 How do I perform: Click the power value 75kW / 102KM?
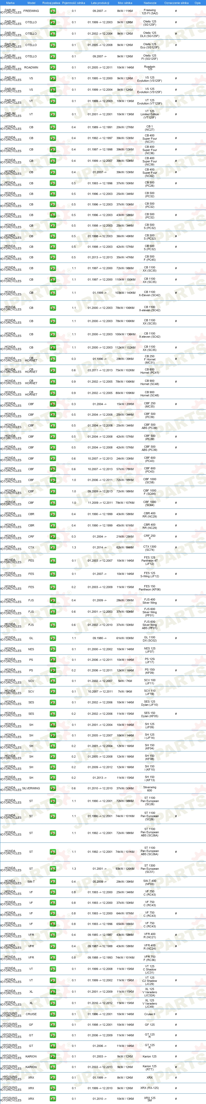(125, 370)
